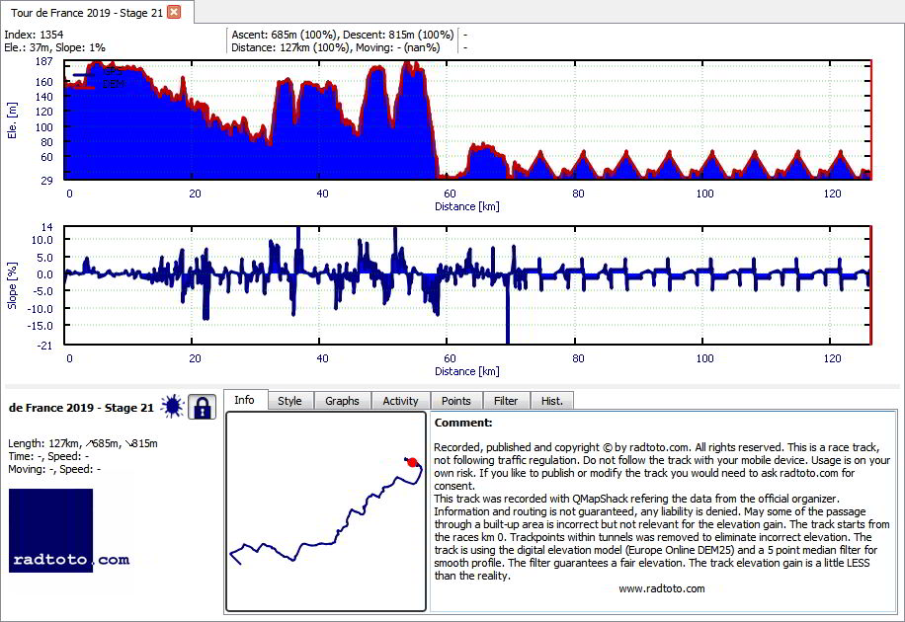
Task: Show the Hist. tab
Action: 551,401
